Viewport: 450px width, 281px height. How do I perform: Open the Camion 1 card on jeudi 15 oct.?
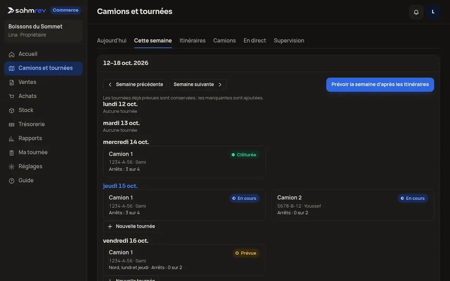pos(184,205)
